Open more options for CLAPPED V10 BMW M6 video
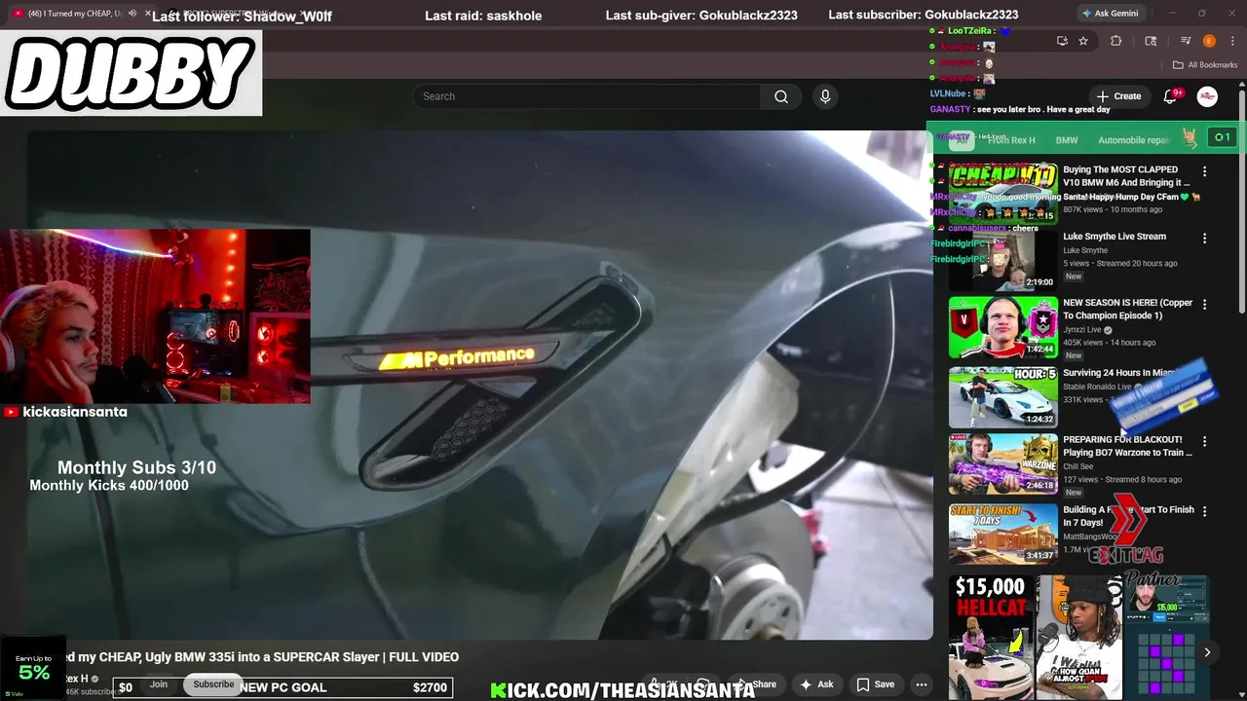 point(1204,171)
